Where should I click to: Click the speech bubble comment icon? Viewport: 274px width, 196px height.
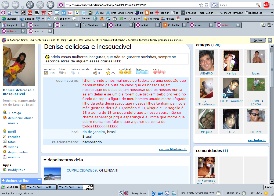click(x=74, y=18)
